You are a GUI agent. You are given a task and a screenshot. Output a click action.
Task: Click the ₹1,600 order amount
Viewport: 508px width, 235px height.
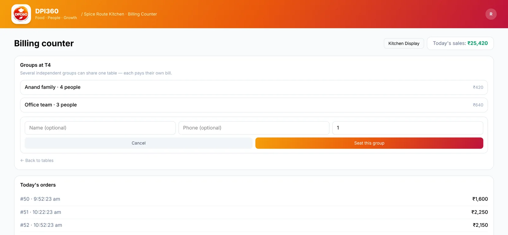[x=480, y=199]
